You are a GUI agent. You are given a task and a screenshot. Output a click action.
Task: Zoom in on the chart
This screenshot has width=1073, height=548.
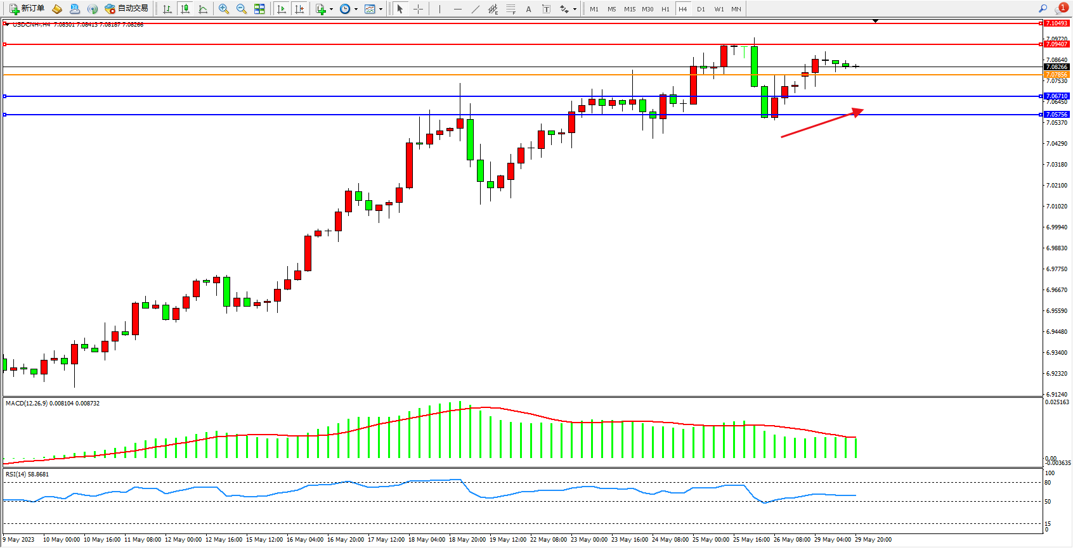(224, 9)
